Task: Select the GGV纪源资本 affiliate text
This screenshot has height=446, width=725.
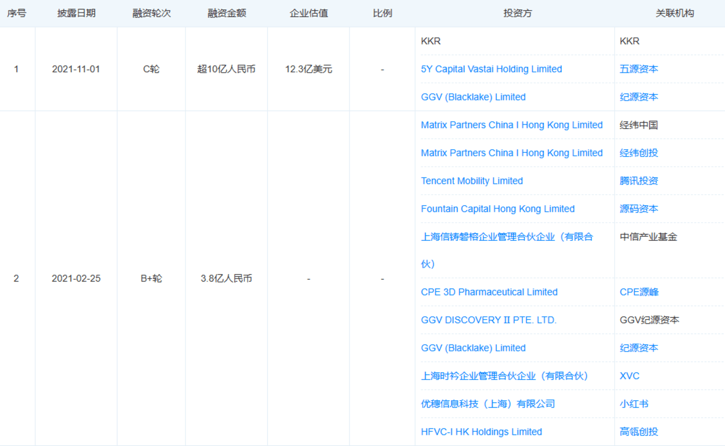Action: pyautogui.click(x=649, y=320)
